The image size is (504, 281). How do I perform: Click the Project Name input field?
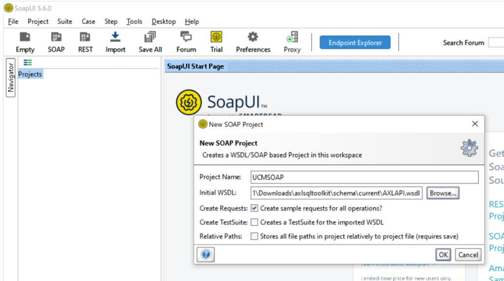point(365,177)
